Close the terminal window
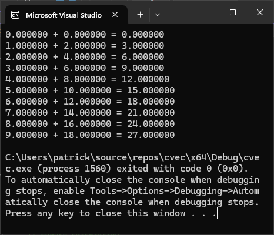The height and width of the screenshot is (235, 274). click(260, 12)
